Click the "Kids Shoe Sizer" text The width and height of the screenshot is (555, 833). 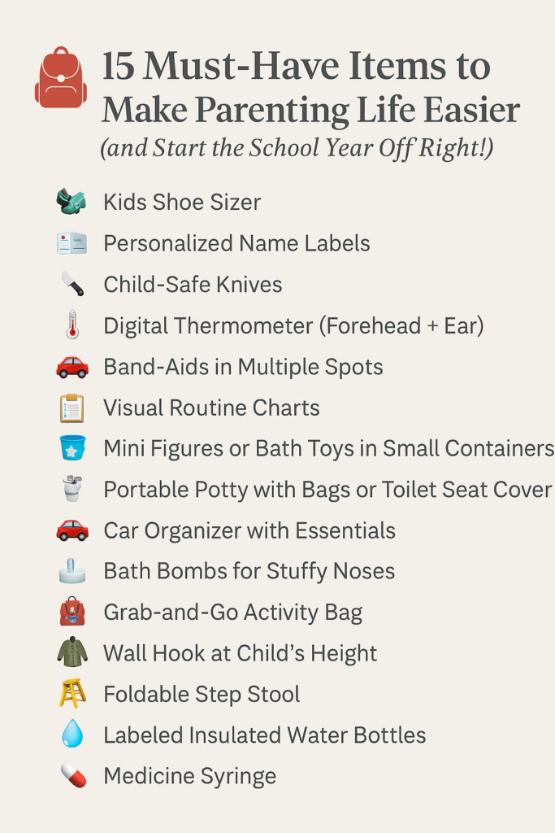tap(182, 202)
